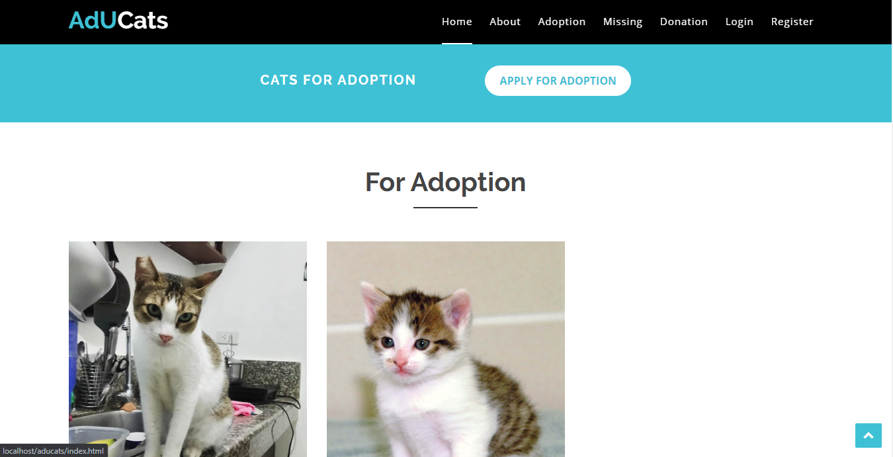Image resolution: width=893 pixels, height=457 pixels.
Task: Select the adult cat on the counter photo
Action: 188,349
